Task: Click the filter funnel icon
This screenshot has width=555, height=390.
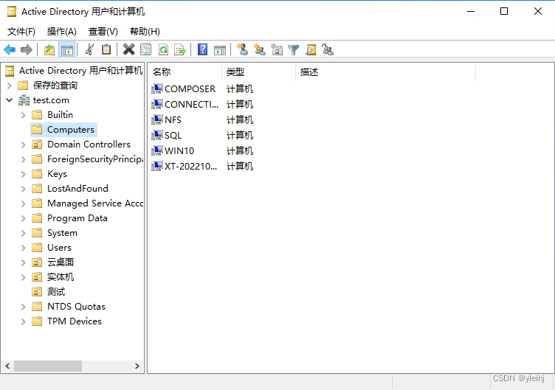Action: [294, 50]
